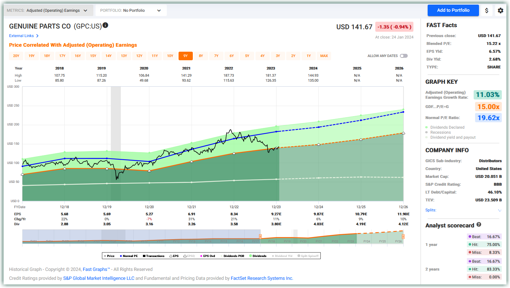This screenshot has height=288, width=510.
Task: Switch to the MAX time range tab
Action: click(324, 56)
